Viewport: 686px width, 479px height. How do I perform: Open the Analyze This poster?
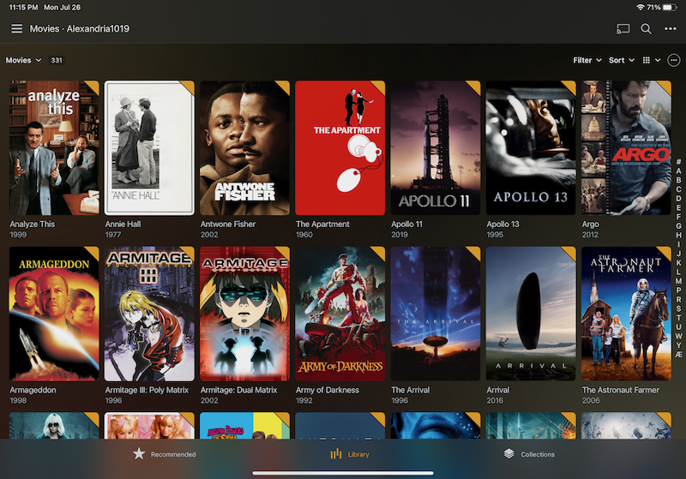[54, 147]
